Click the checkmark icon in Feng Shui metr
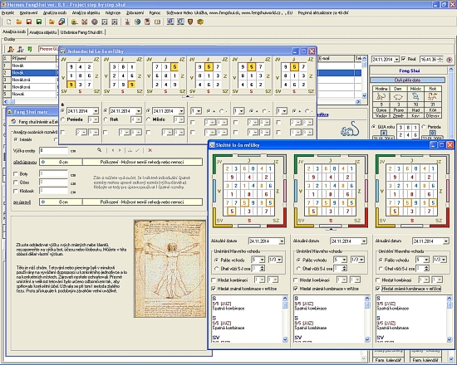Image resolution: width=457 pixels, height=365 pixels. click(137, 150)
